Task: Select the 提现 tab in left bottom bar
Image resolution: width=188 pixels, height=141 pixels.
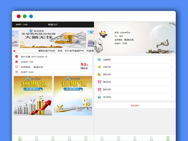Action: (x=53, y=138)
